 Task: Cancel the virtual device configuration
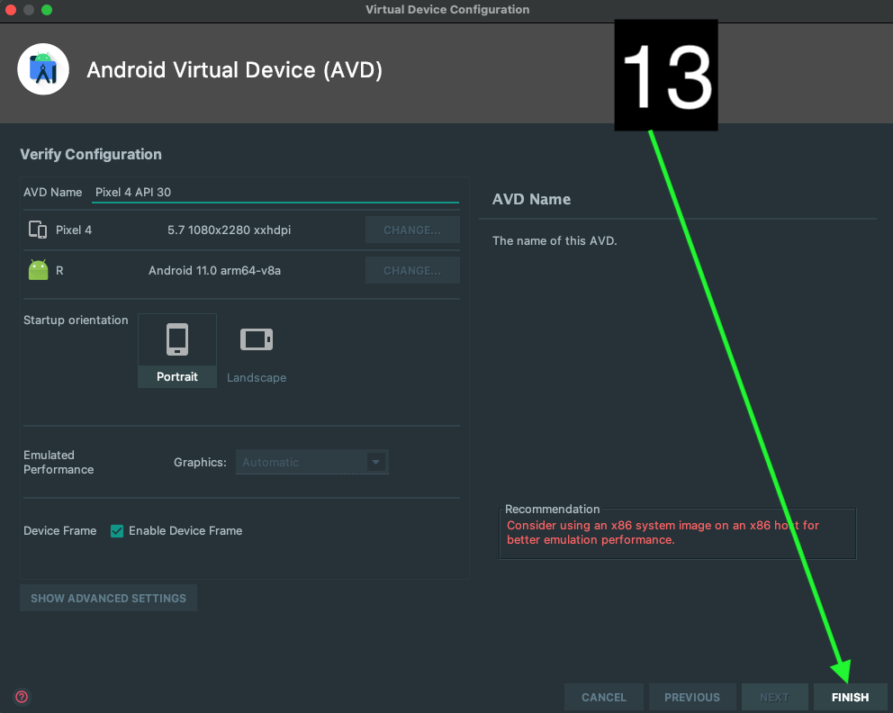603,697
